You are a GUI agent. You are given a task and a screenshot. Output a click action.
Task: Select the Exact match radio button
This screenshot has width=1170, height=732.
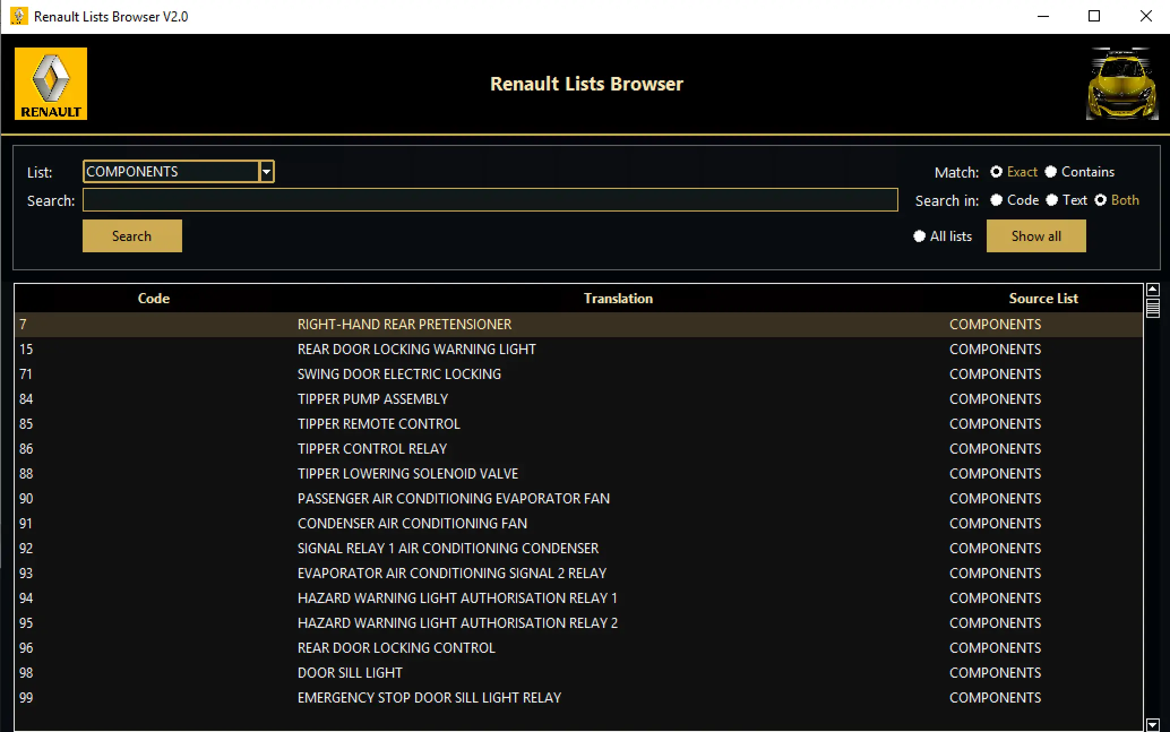pyautogui.click(x=996, y=172)
